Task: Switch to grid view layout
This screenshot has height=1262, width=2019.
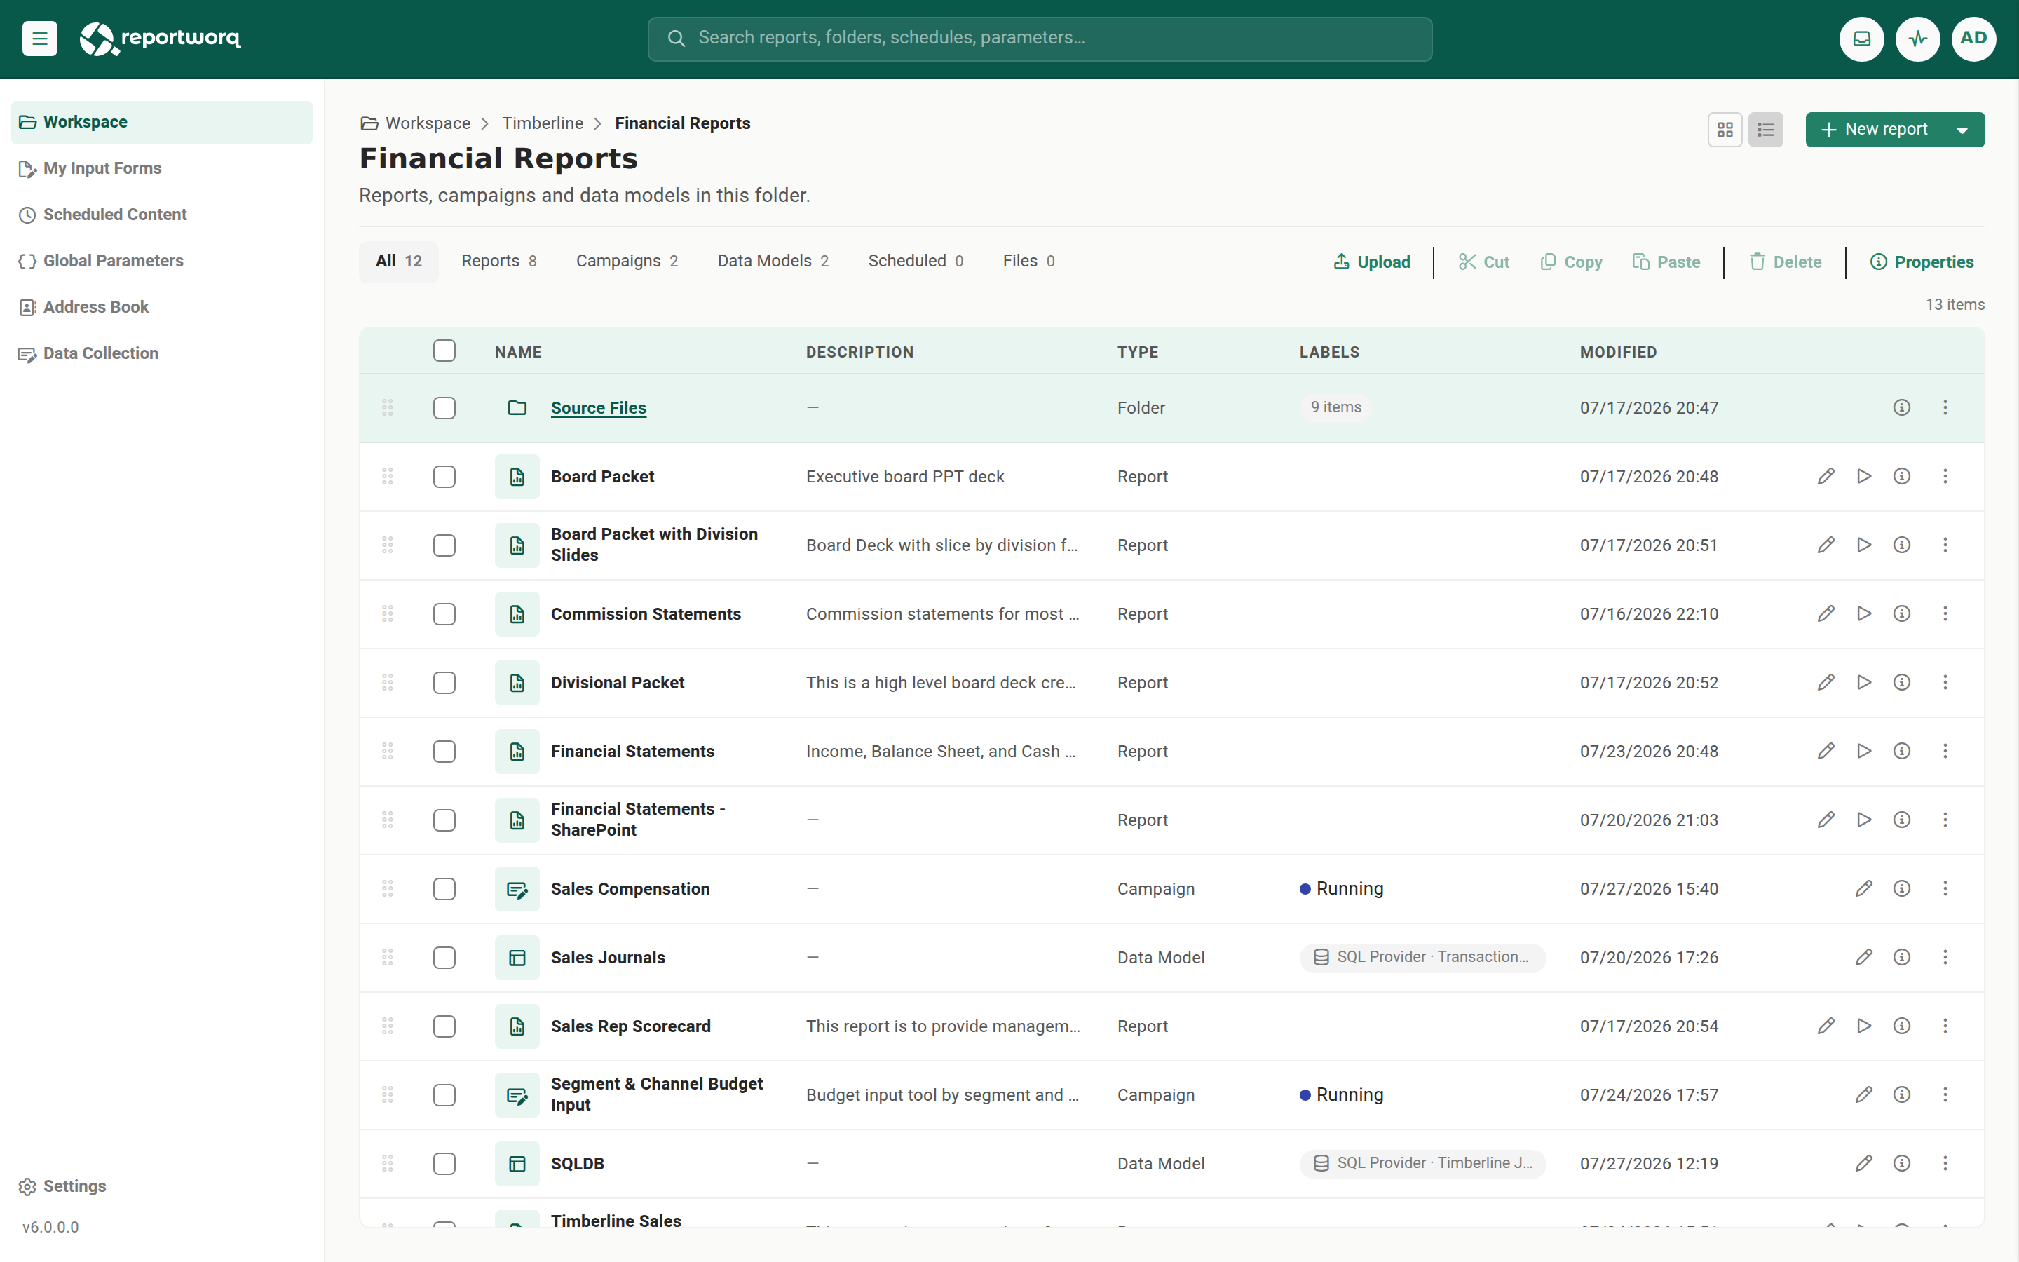Action: click(1725, 130)
